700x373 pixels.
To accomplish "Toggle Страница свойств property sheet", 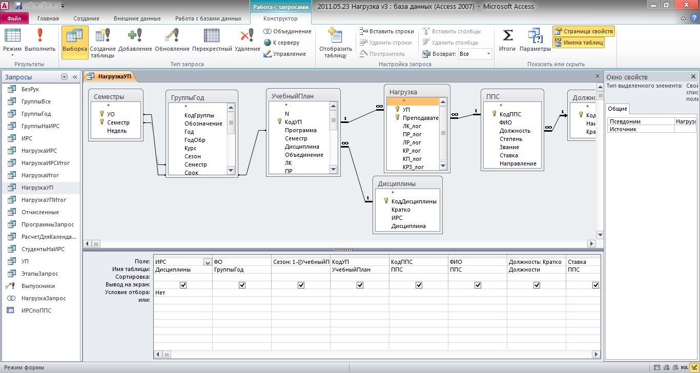I will tap(583, 31).
